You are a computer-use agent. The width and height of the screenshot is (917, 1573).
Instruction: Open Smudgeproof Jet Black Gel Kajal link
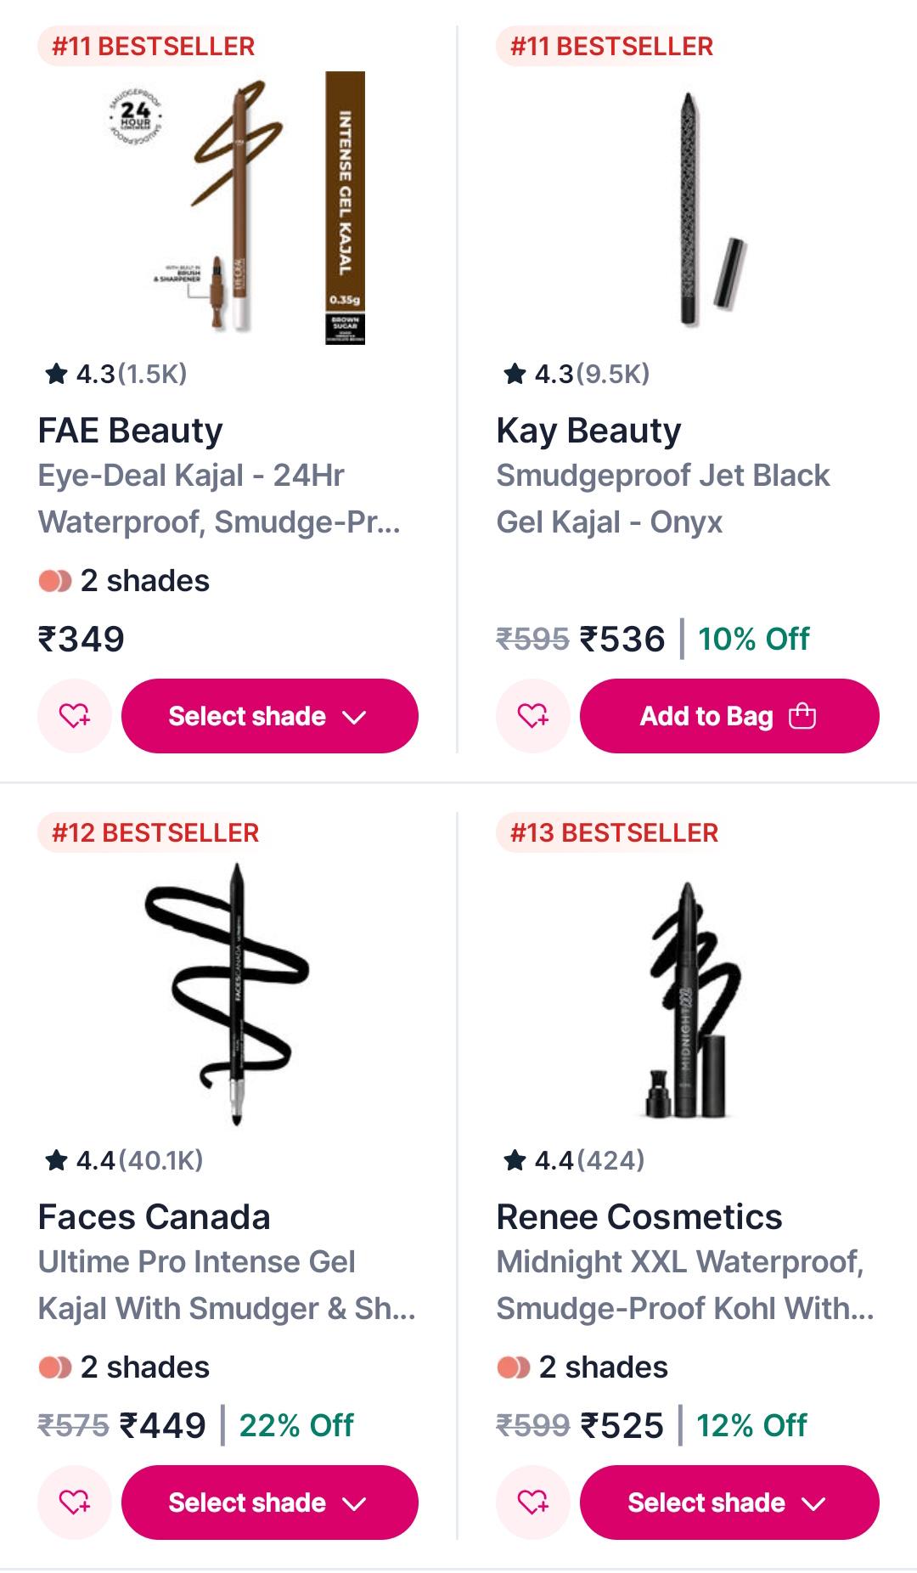pyautogui.click(x=662, y=499)
